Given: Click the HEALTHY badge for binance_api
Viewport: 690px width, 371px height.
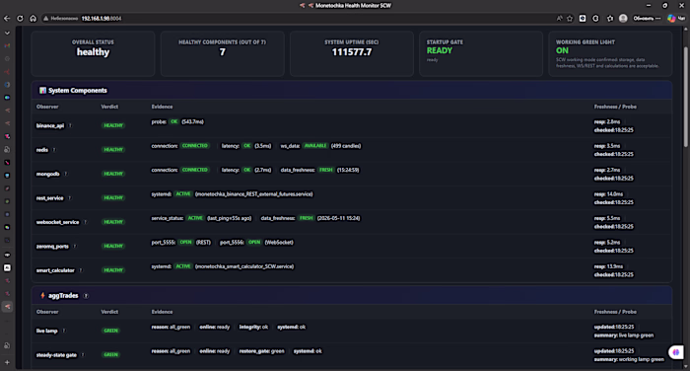Looking at the screenshot, I should pos(113,125).
